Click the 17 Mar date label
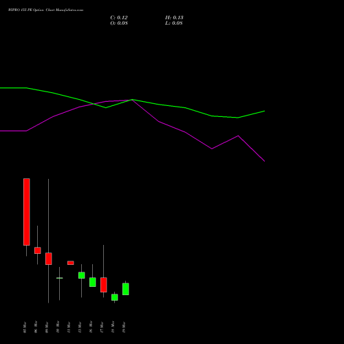Image resolution: width=344 pixels, height=344 pixels. tap(102, 327)
